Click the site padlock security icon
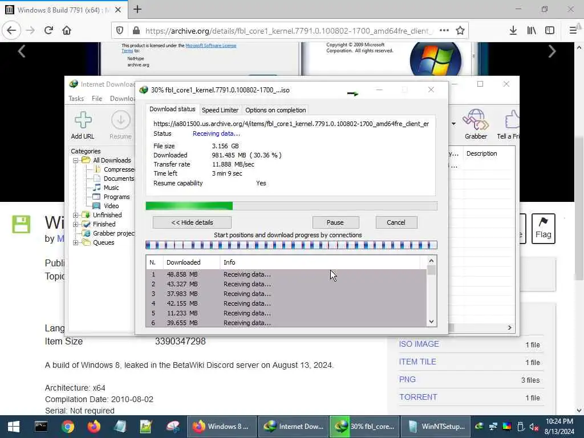The width and height of the screenshot is (584, 438). pos(136,31)
